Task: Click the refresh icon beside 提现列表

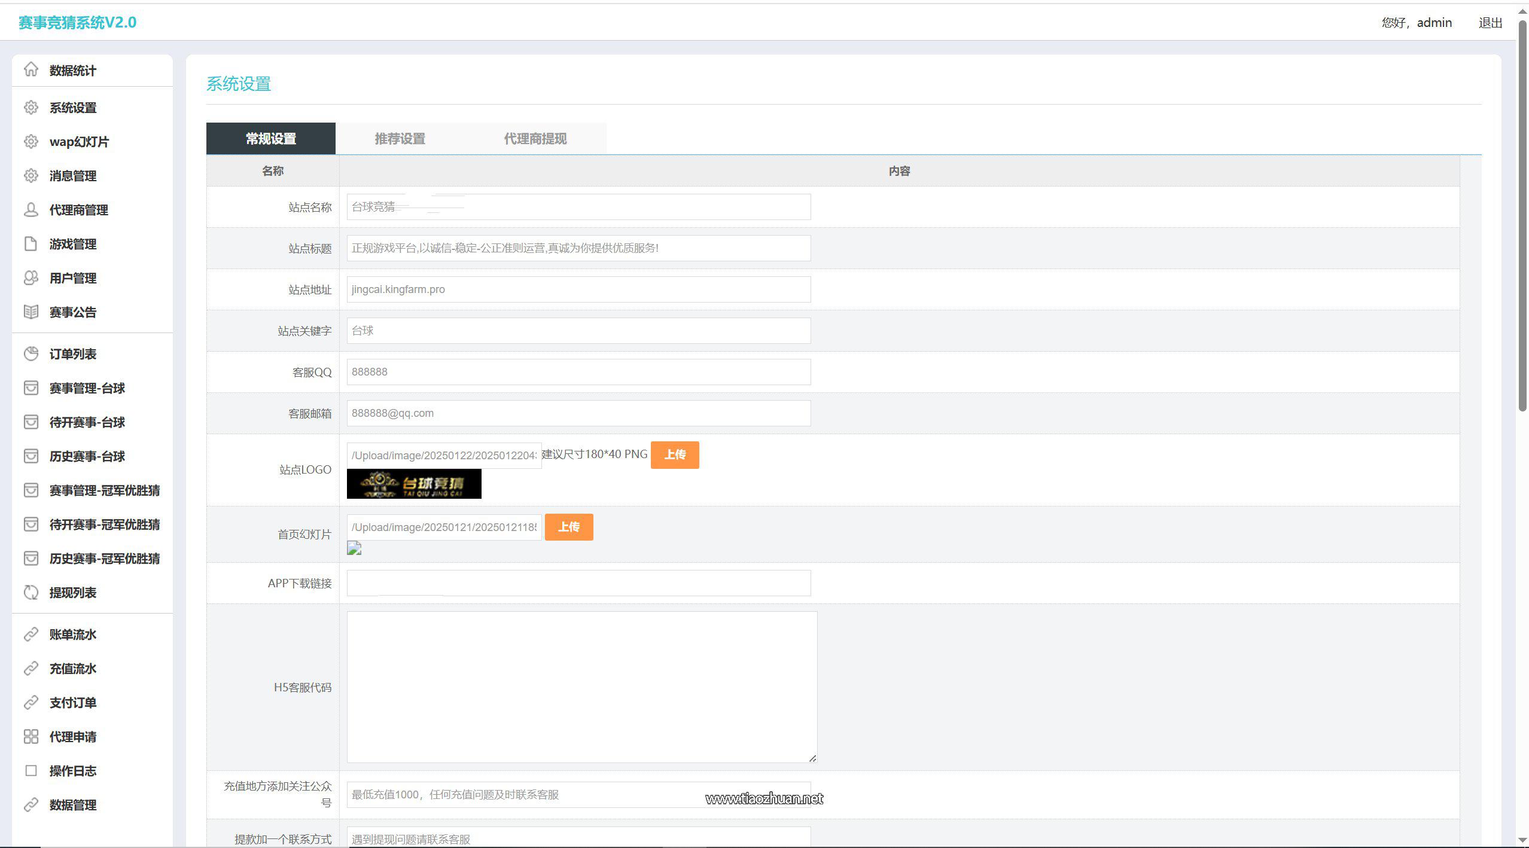Action: [x=31, y=593]
